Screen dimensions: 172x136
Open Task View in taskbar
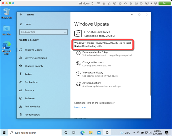[74, 133]
